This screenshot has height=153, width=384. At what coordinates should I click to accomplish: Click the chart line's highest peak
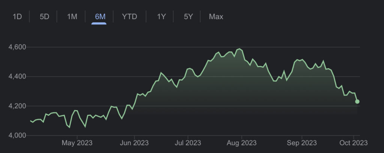tap(239, 49)
